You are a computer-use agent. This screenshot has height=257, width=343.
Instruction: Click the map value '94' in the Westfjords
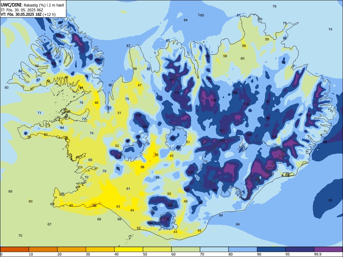pos(60,23)
